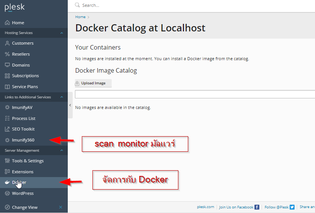Click the Resellers percent icon

[x=7, y=54]
